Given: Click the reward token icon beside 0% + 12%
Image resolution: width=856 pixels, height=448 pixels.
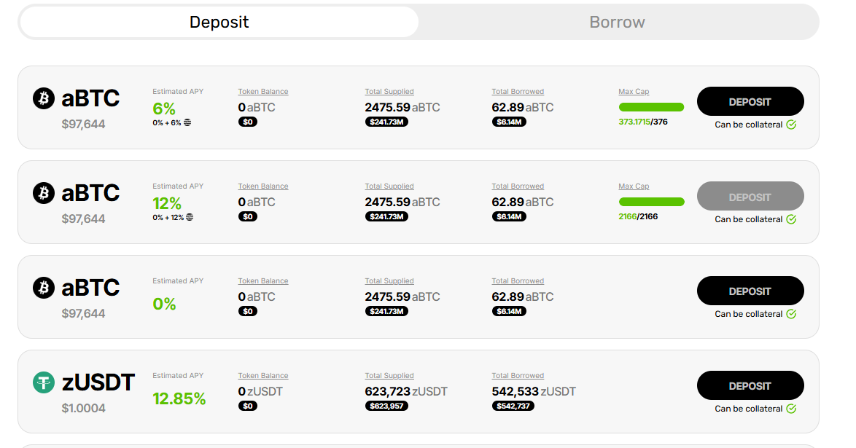Looking at the screenshot, I should coord(190,217).
